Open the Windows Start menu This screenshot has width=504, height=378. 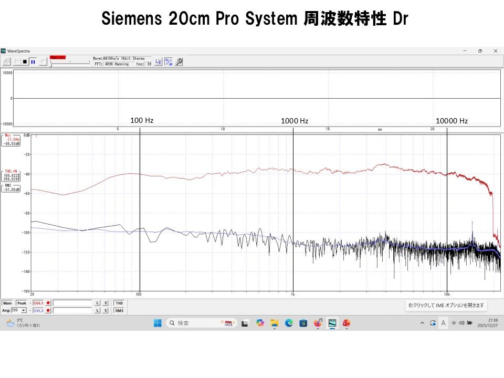157,323
